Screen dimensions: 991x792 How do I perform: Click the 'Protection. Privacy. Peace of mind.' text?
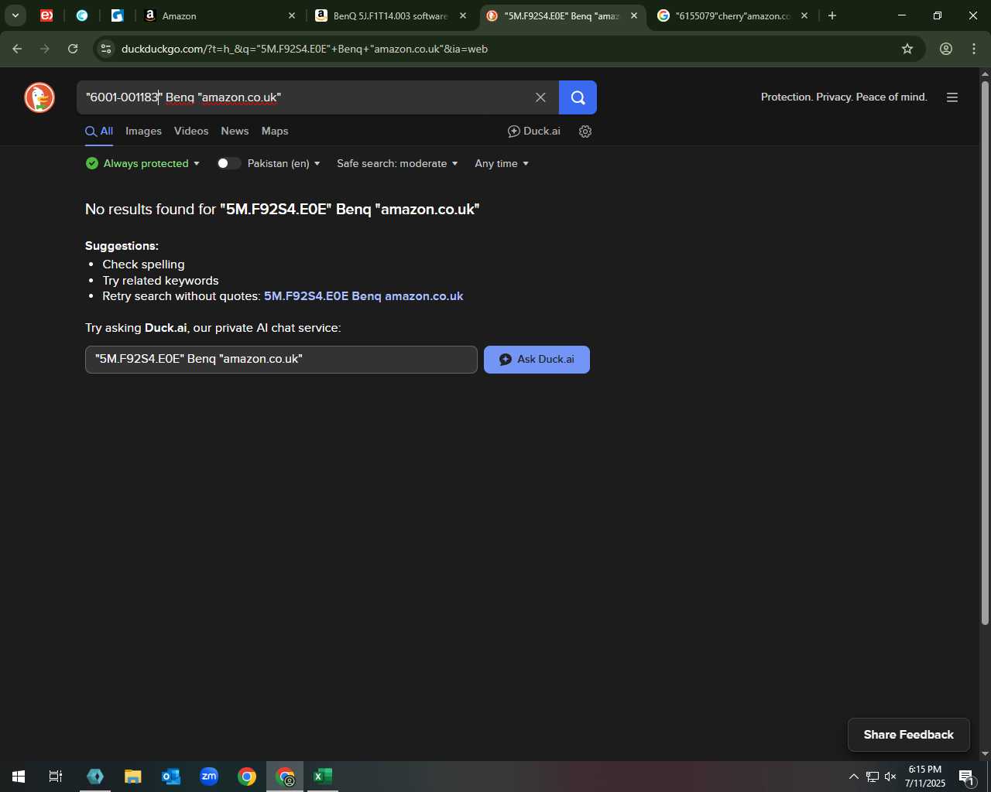coord(844,97)
